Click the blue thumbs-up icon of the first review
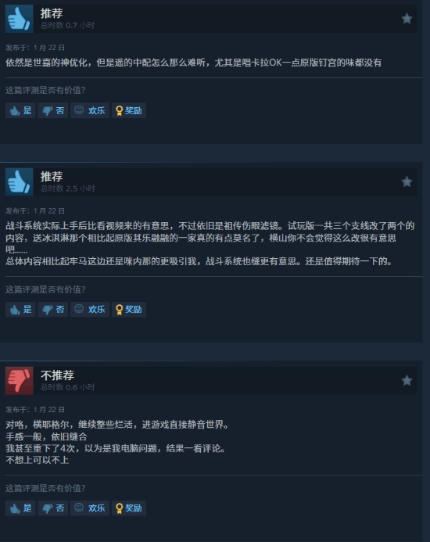 coord(19,19)
